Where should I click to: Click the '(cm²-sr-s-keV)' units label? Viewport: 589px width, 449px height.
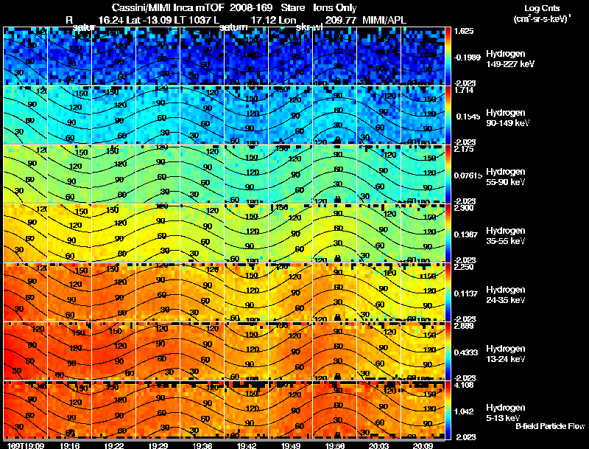click(542, 19)
